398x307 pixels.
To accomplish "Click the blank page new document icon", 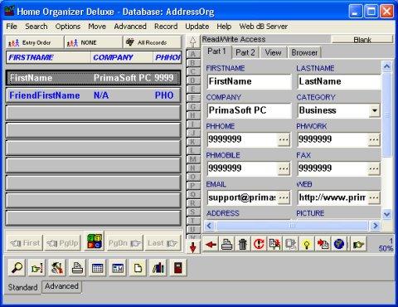I will (x=138, y=267).
